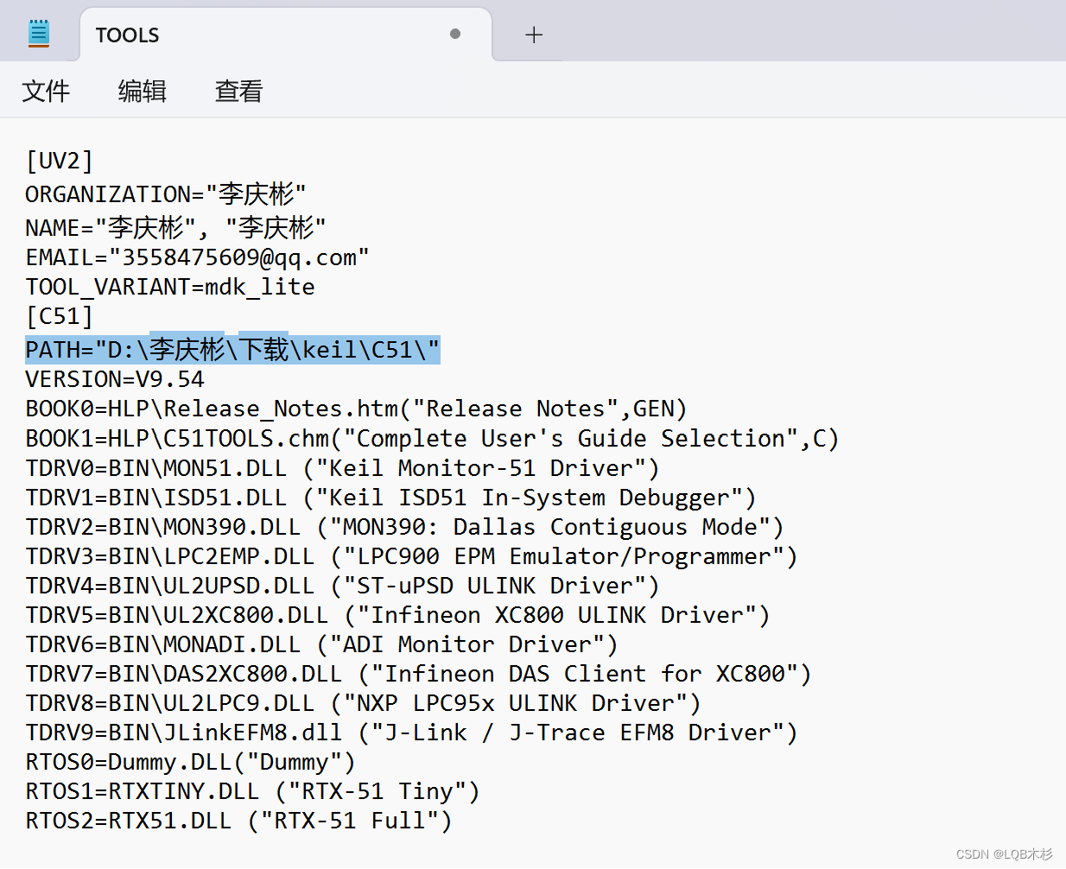Click the [C51] section header line

click(60, 316)
